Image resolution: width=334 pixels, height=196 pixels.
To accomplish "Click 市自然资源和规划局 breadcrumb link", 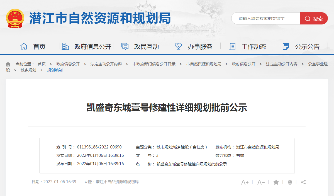I will [x=204, y=64].
